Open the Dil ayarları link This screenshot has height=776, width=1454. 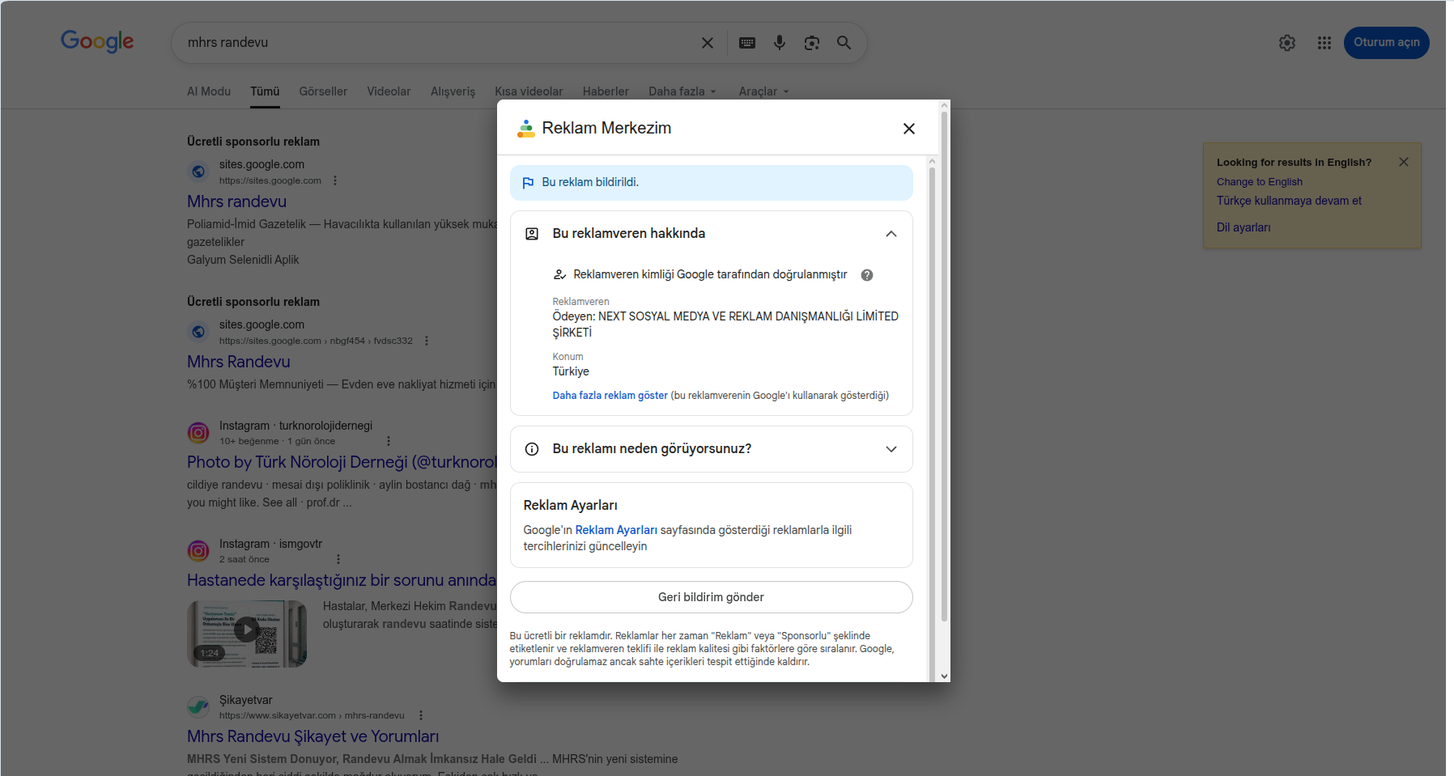1244,227
